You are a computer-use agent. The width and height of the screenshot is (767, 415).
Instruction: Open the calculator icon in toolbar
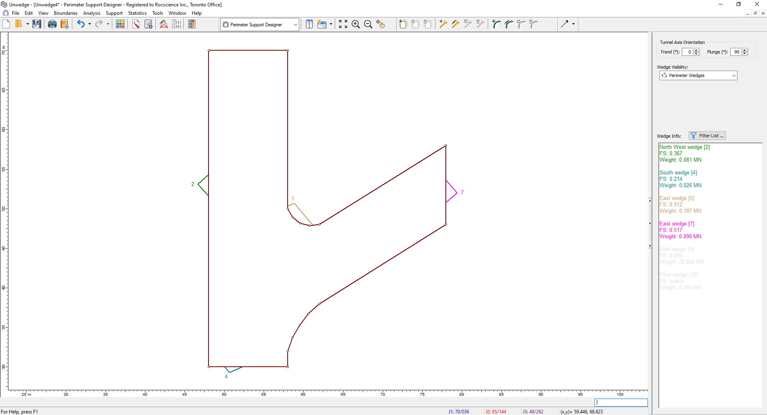tap(192, 24)
